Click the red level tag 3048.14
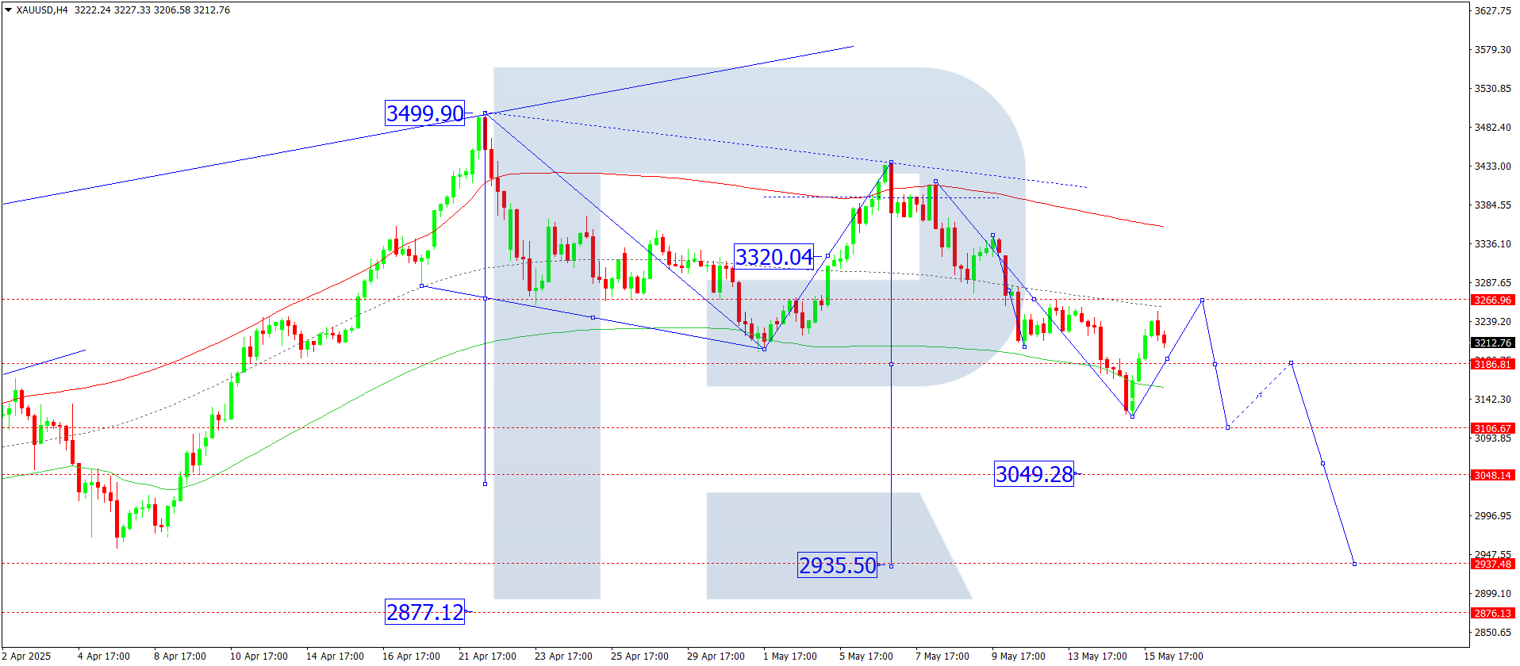The image size is (1520, 666). (1492, 476)
